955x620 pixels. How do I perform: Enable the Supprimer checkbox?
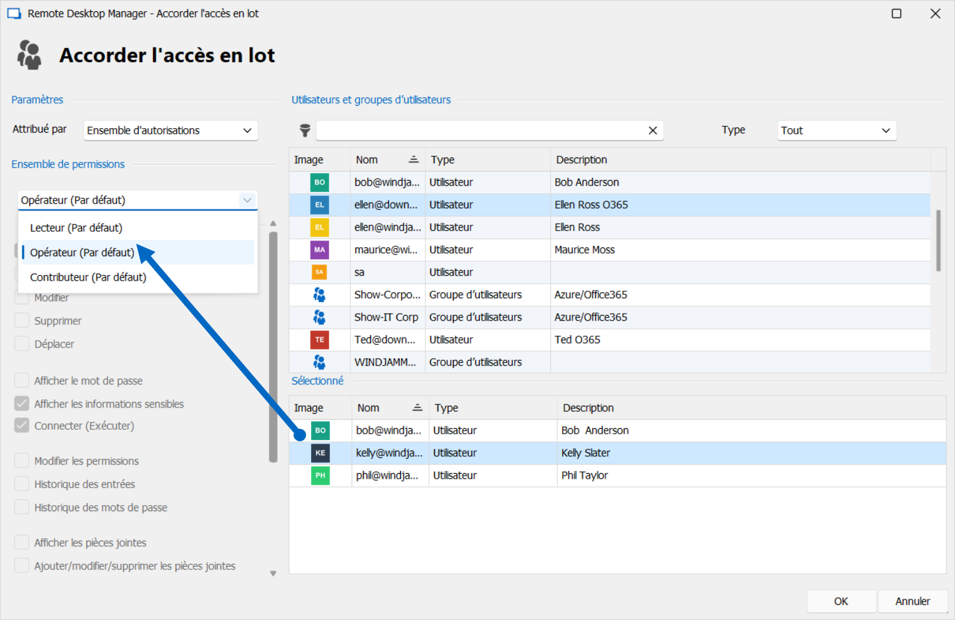(22, 321)
